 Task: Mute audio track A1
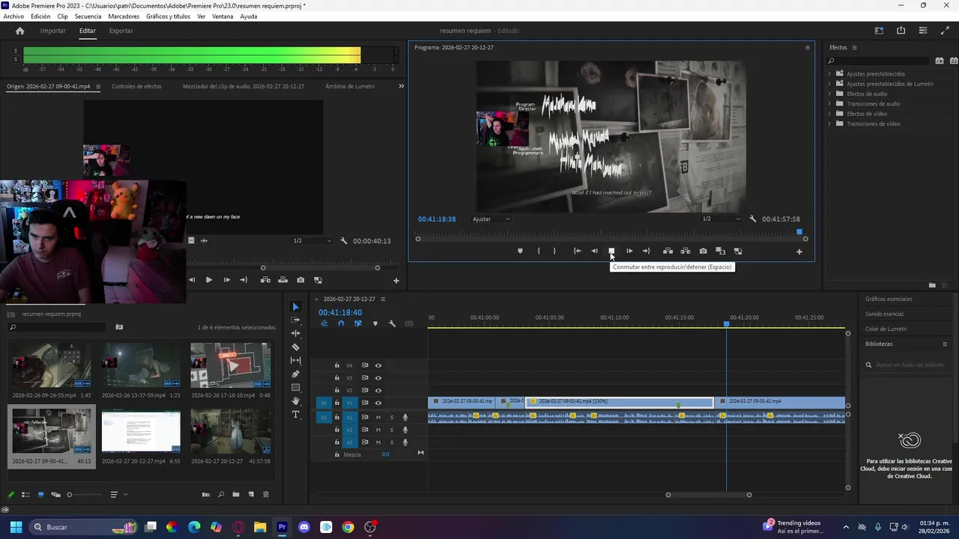378,418
